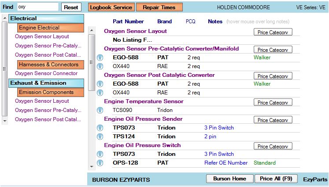
Task: Open Oxygen Sensor Pre-Cataly... under Engine Electrical
Action: click(48, 46)
